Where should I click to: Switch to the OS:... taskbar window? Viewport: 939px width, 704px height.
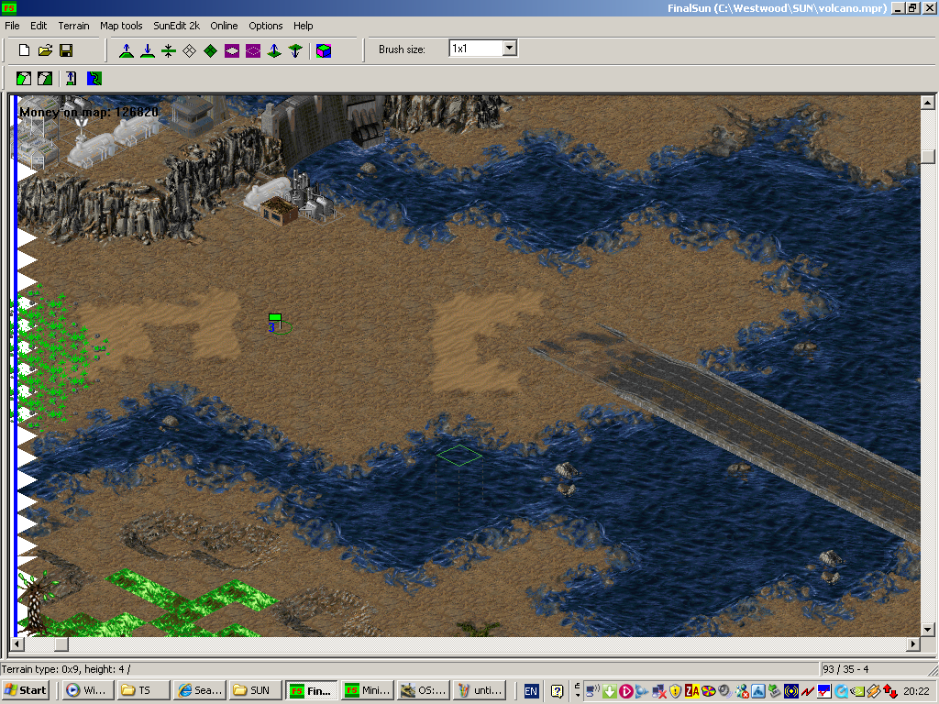point(424,690)
